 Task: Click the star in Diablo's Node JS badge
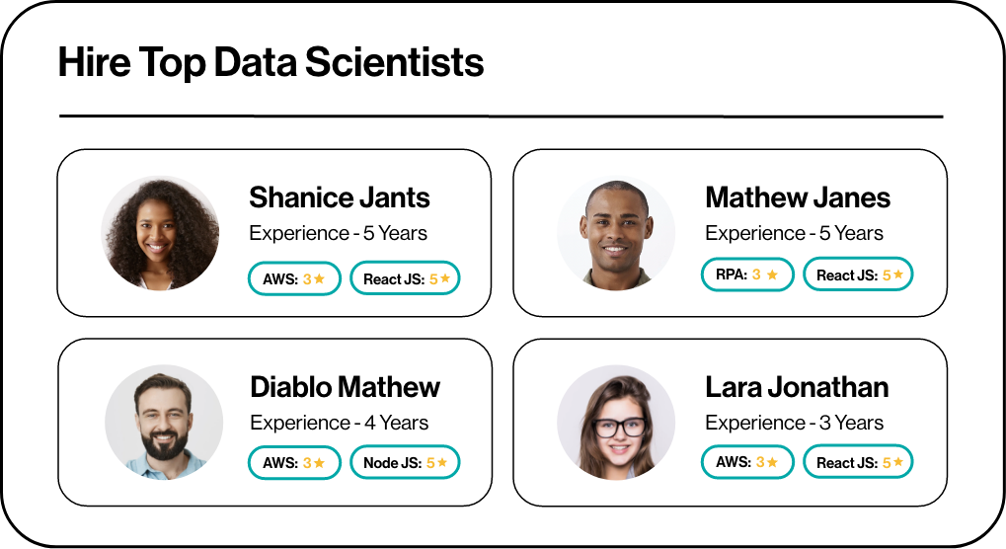443,462
